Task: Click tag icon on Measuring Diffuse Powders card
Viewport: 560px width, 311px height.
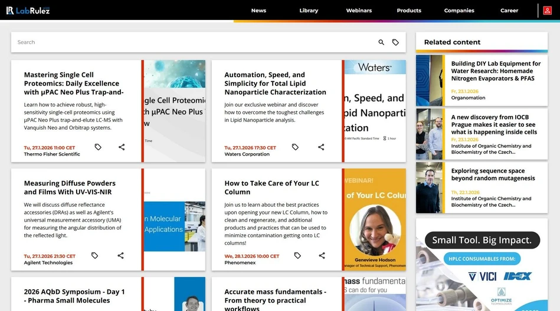Action: tap(94, 256)
